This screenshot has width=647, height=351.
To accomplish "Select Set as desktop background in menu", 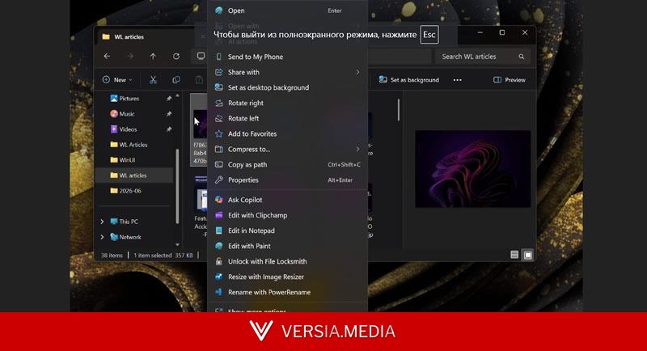I will 287,87.
